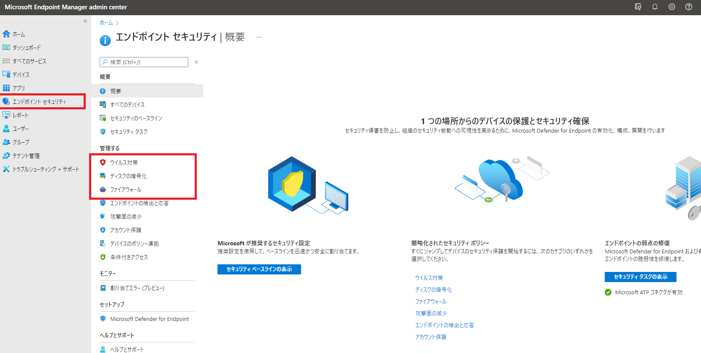701x353 pixels.
Task: Open the directory and subscription icon in the header
Action: tap(638, 7)
